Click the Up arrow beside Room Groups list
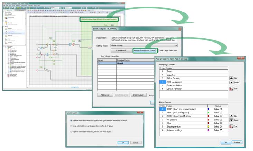The height and width of the screenshot is (151, 253). point(231,116)
